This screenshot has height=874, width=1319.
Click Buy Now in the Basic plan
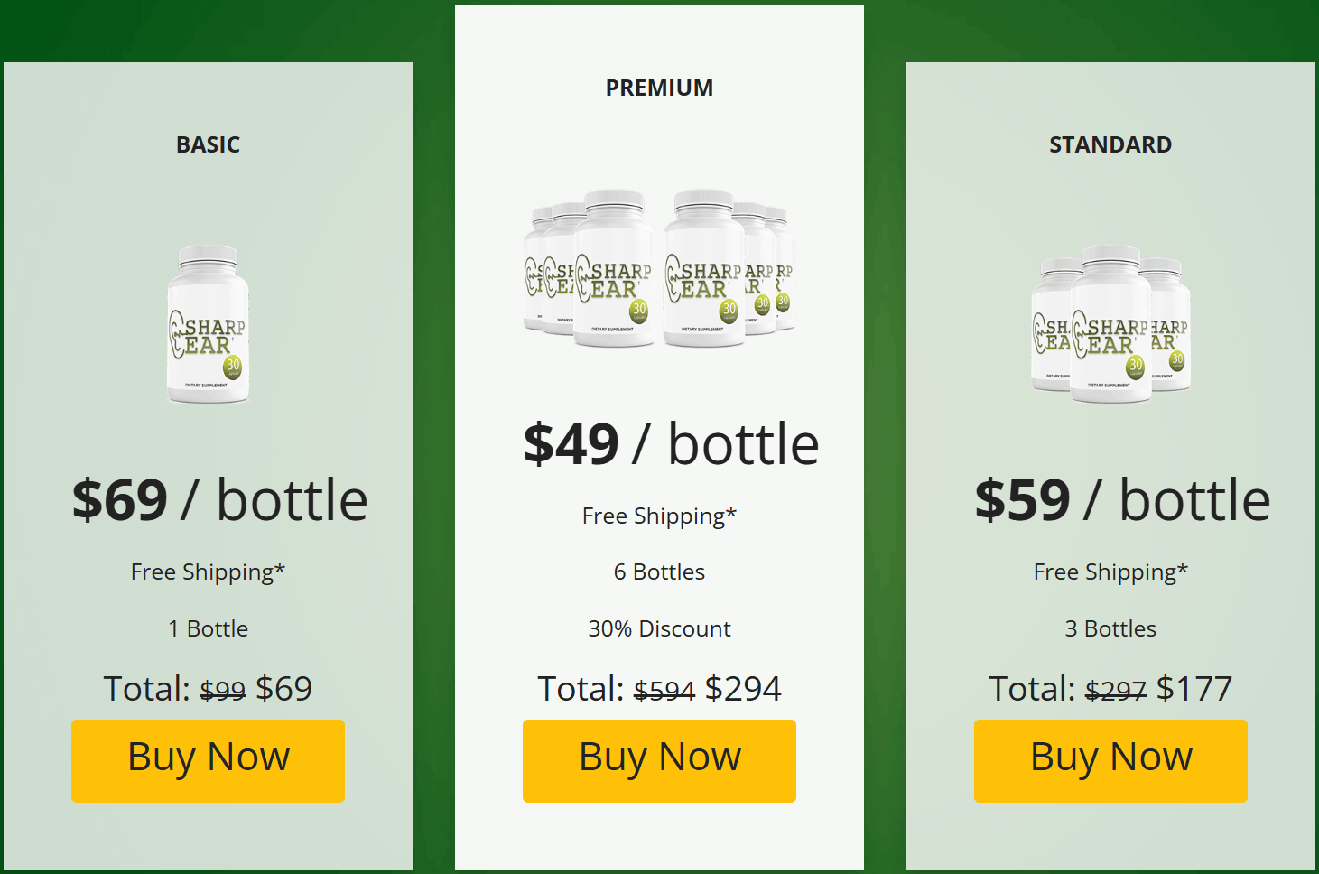coord(208,760)
